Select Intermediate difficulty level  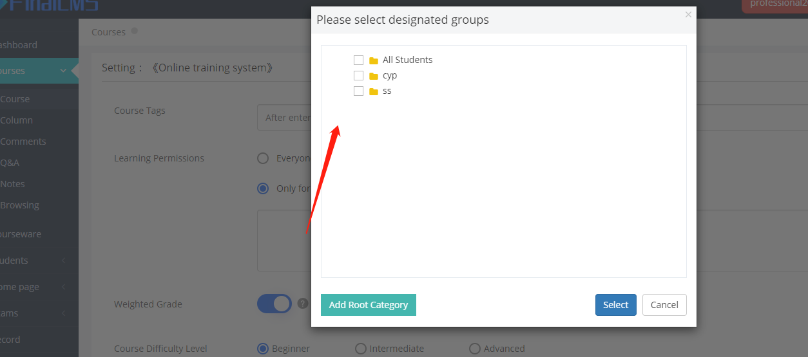click(x=361, y=349)
